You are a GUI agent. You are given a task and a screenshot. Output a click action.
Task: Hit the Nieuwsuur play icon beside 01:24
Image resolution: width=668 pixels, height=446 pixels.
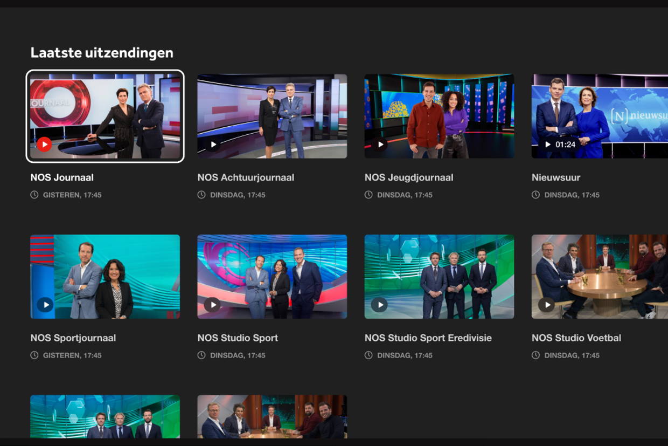548,145
